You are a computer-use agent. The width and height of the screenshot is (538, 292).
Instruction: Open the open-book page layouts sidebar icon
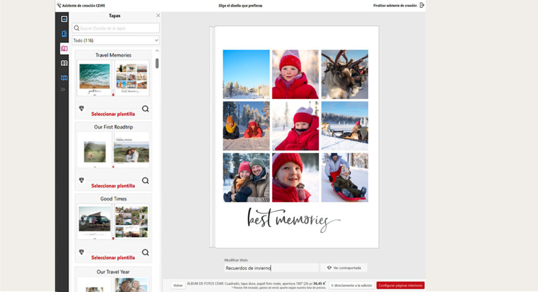(64, 63)
